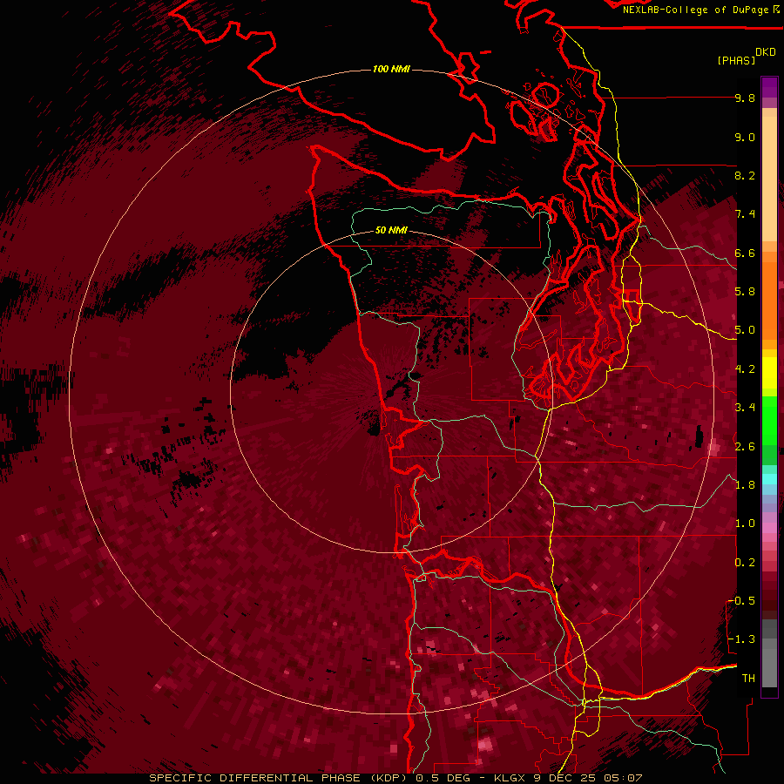Pick the solid orange segment of the color bar
This screenshot has width=784, height=784.
click(769, 301)
